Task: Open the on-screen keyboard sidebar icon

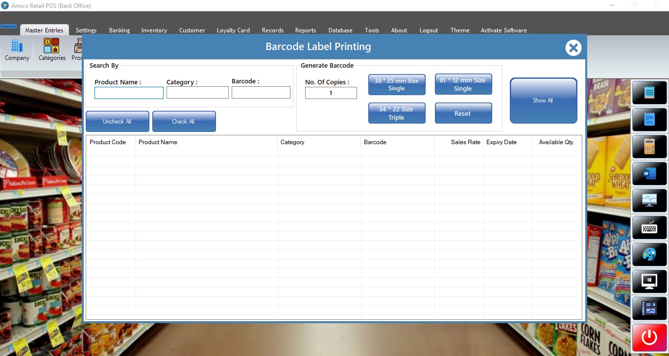Action: 649,228
